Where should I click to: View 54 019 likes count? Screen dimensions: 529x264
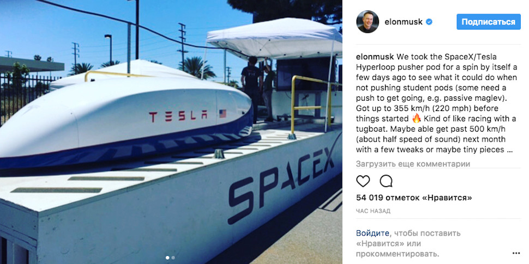(414, 198)
